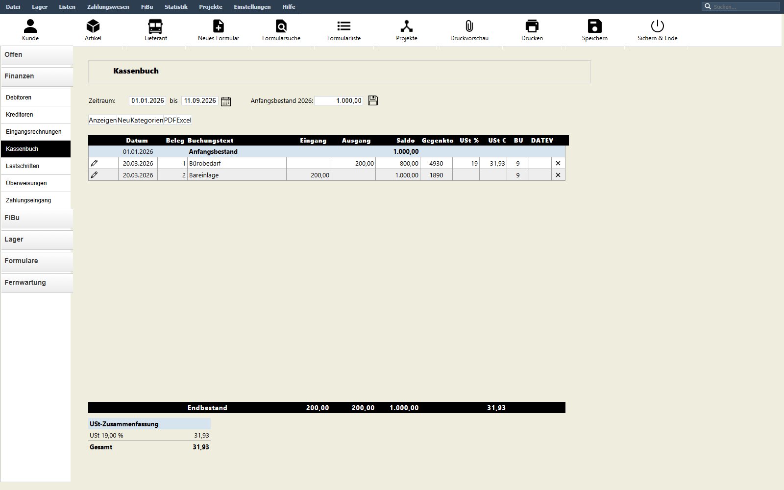
Task: Click the Neu button
Action: [x=123, y=120]
